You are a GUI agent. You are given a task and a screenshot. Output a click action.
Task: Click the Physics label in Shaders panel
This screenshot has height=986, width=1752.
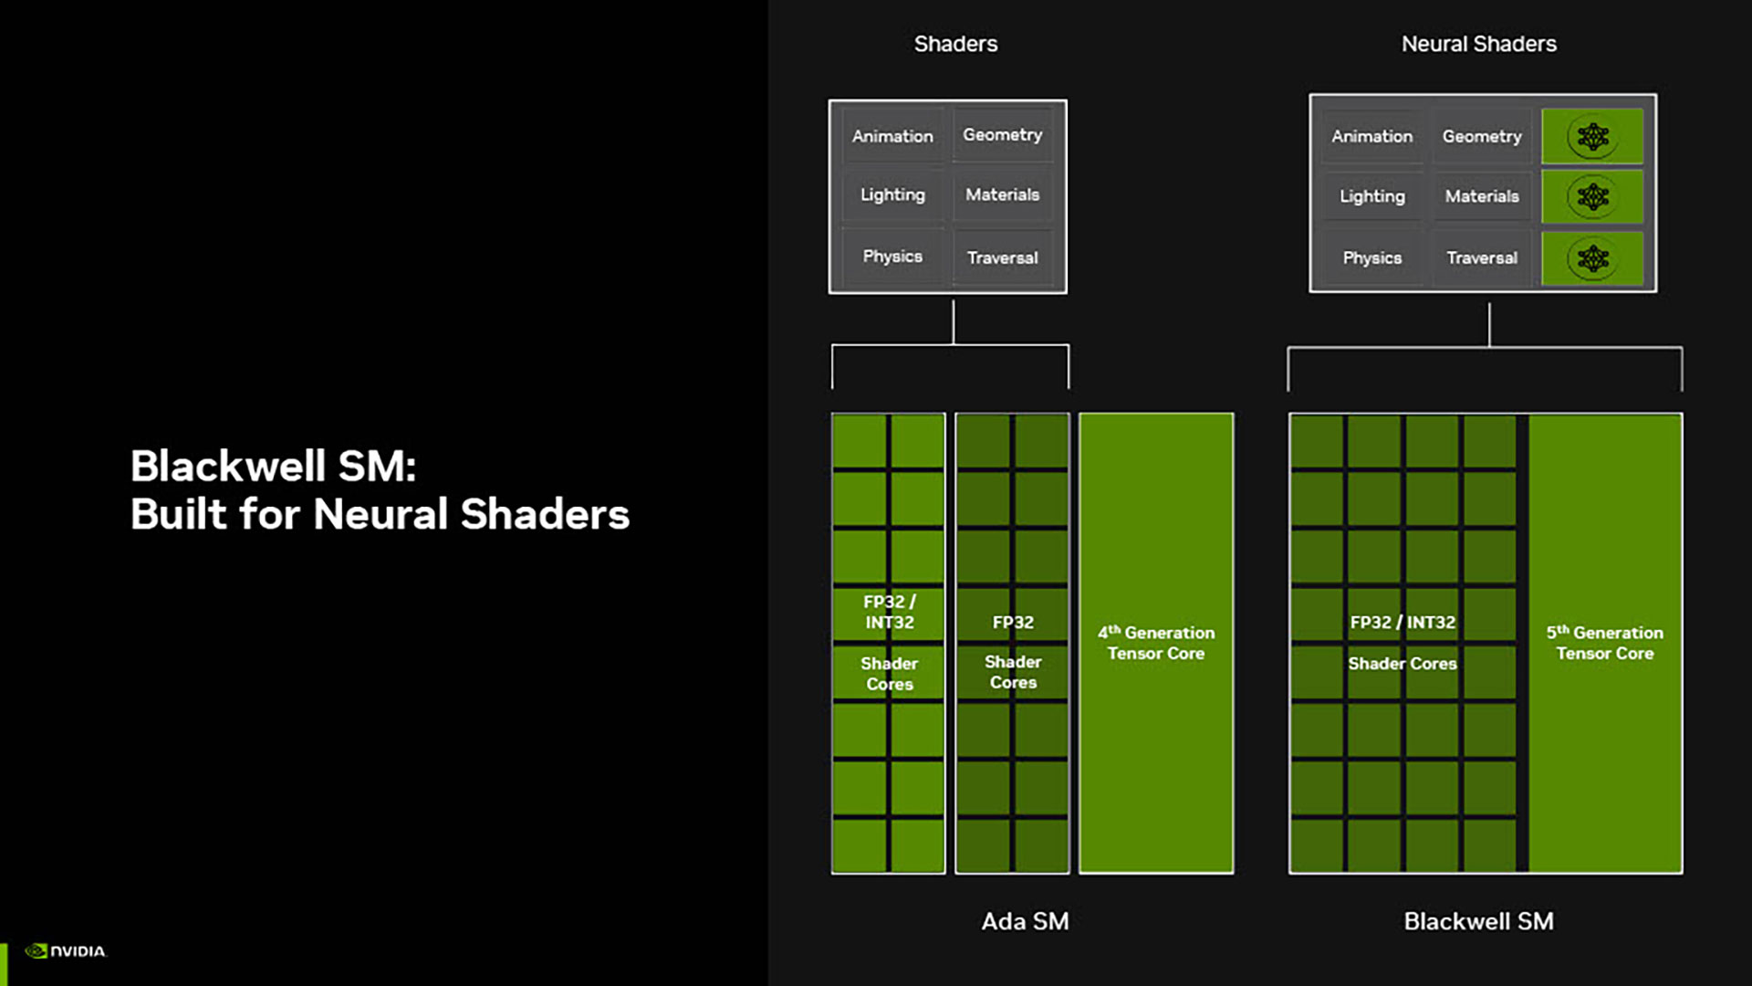[892, 256]
